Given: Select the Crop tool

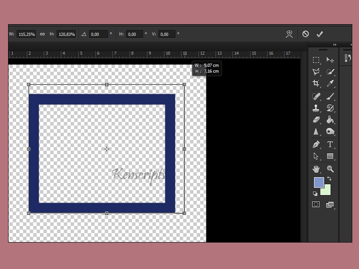Looking at the screenshot, I should tap(315, 84).
